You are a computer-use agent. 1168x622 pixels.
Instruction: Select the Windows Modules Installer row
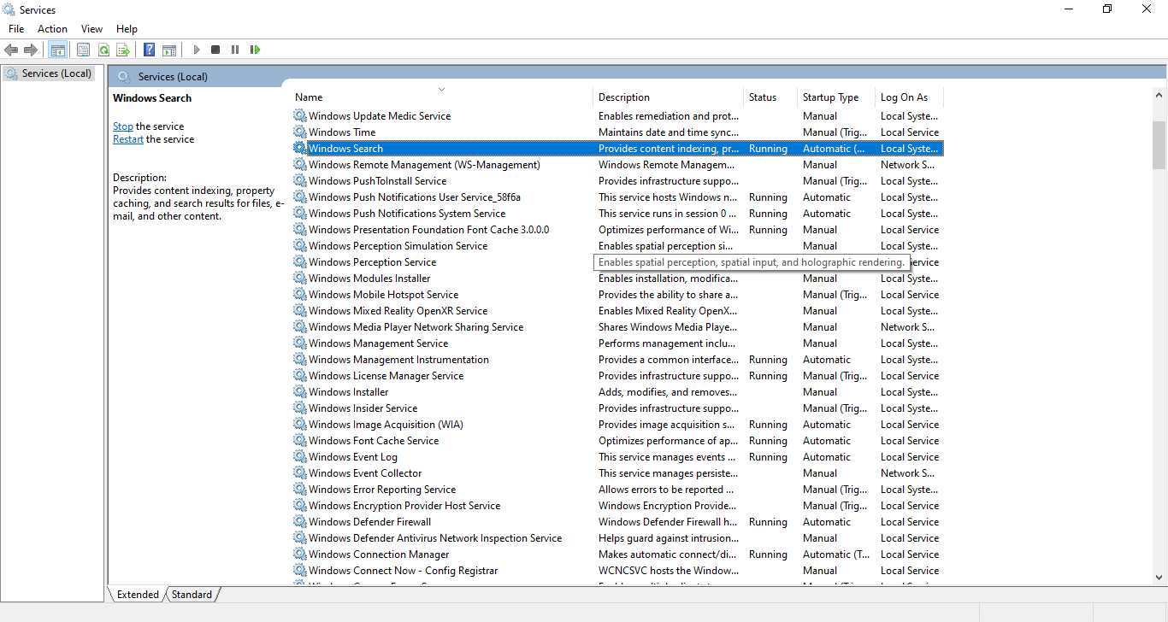pyautogui.click(x=617, y=278)
